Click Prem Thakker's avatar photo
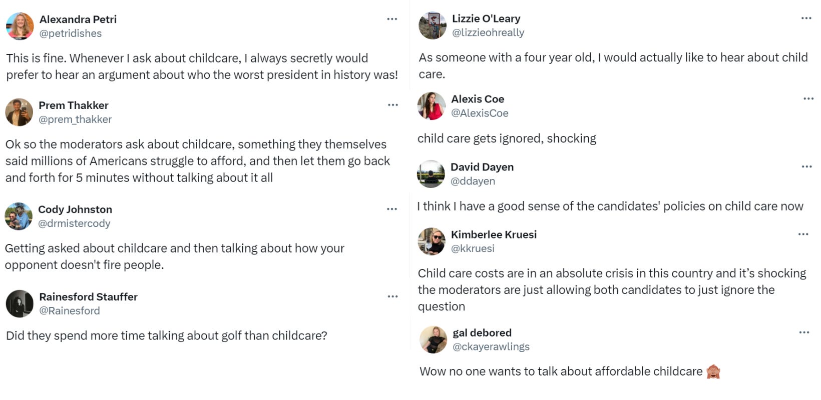This screenshot has height=400, width=821. (x=19, y=112)
